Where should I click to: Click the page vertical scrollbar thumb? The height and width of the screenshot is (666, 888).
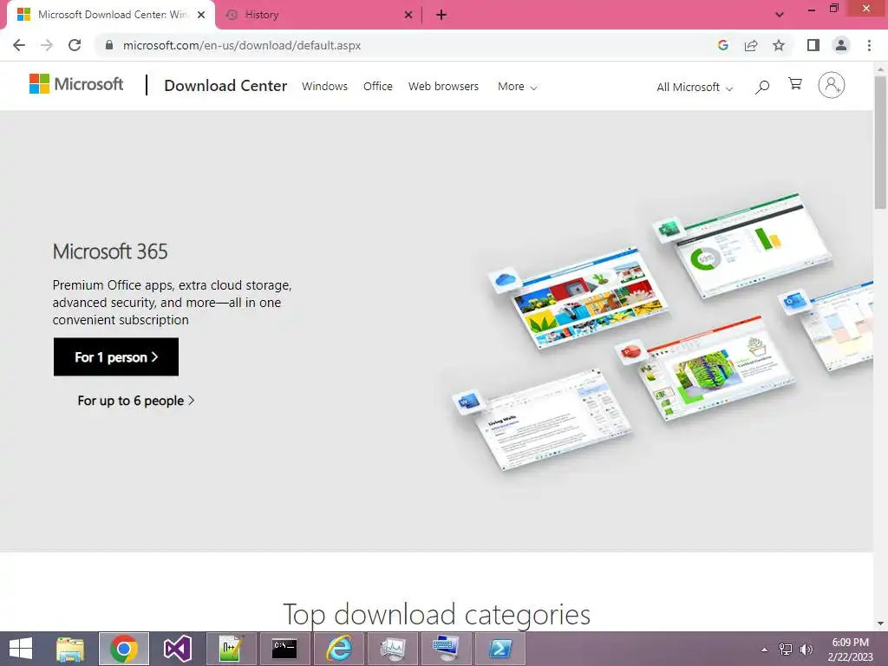click(x=880, y=141)
